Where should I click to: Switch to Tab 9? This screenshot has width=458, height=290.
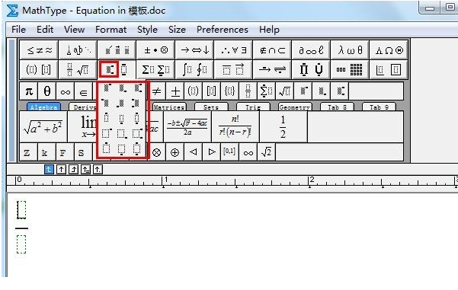(379, 107)
